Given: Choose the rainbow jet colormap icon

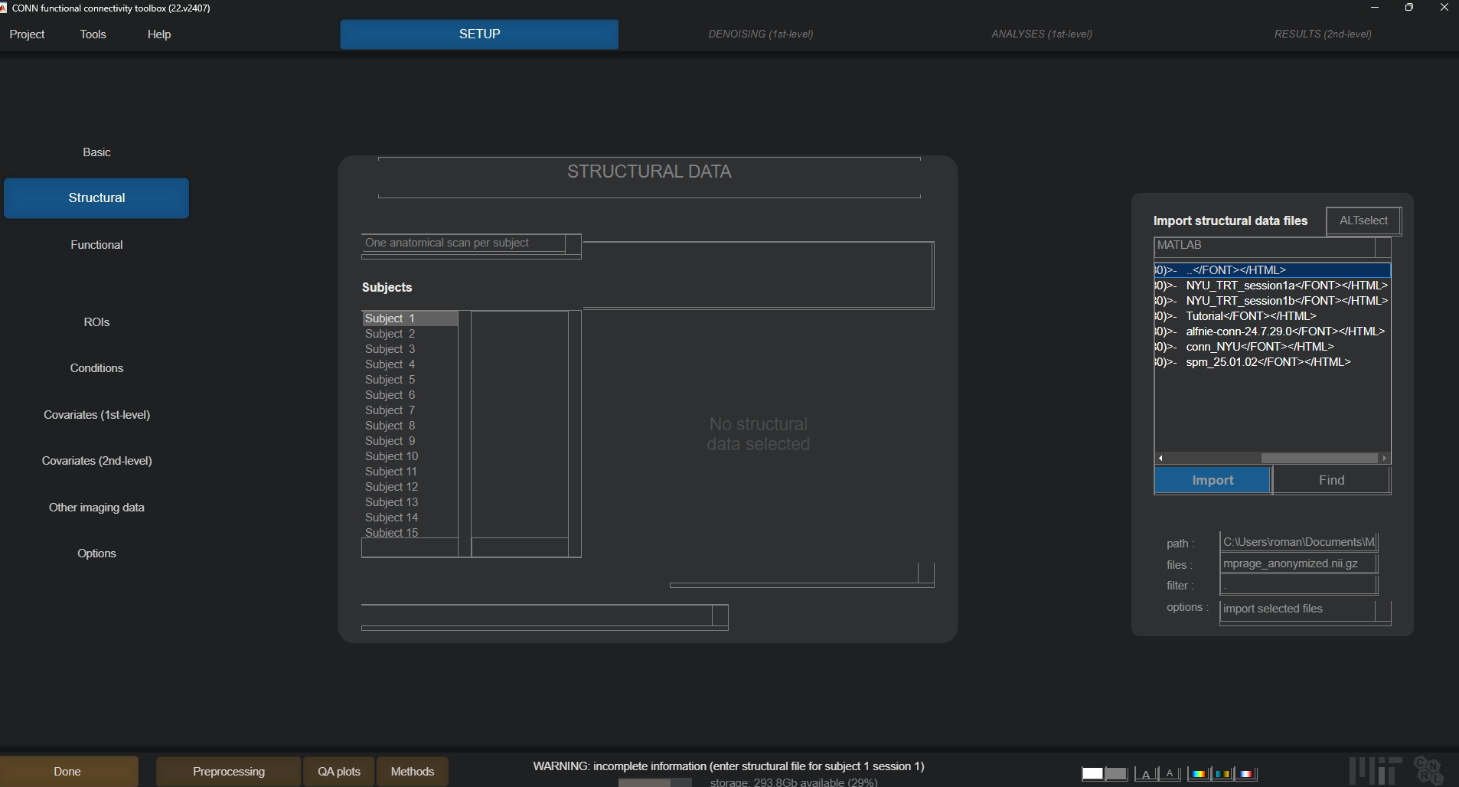Looking at the screenshot, I should [x=1199, y=773].
